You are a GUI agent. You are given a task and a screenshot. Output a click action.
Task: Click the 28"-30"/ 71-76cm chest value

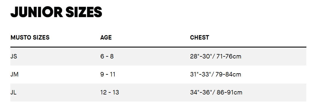(215, 56)
